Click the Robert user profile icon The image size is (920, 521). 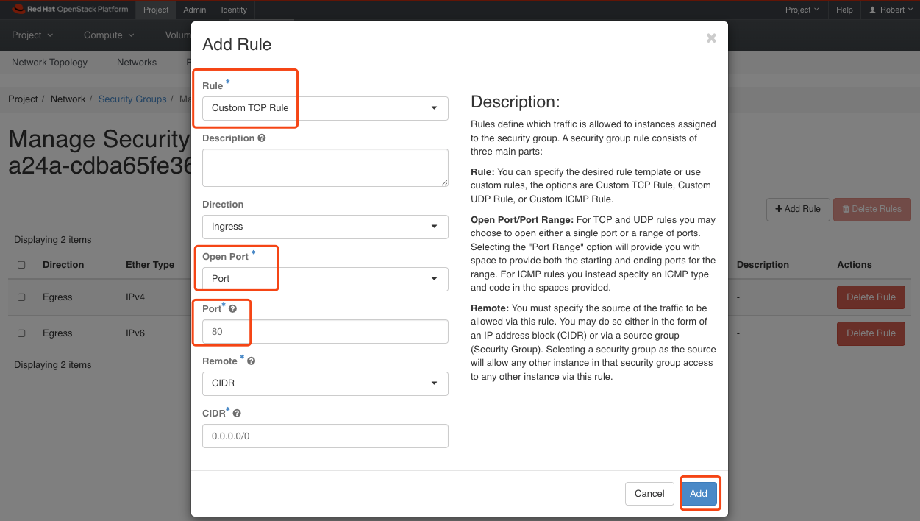(x=872, y=10)
